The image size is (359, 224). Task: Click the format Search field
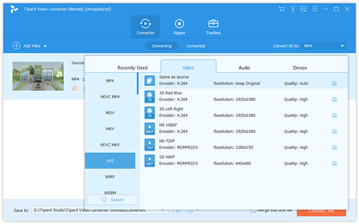pos(112,200)
